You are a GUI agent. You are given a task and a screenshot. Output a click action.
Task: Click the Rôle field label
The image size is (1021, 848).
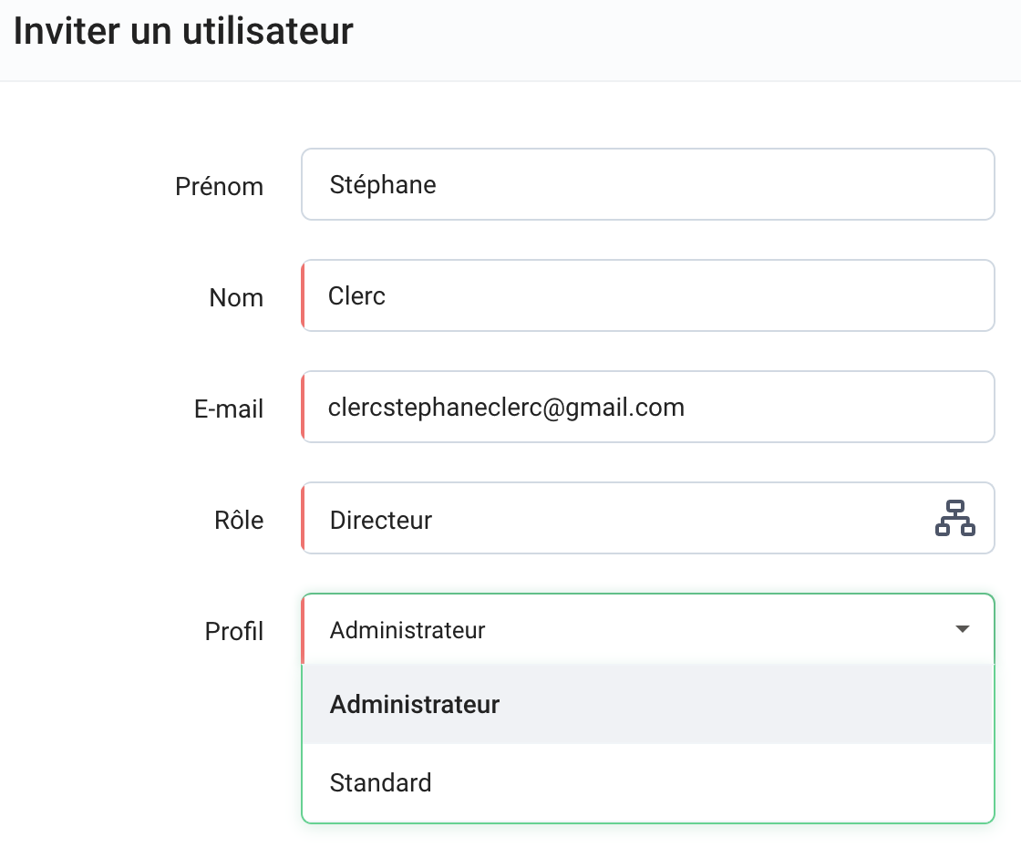(x=239, y=521)
